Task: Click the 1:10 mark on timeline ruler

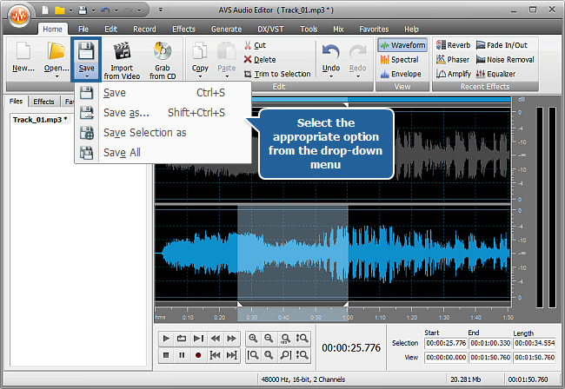Action: tap(380, 318)
